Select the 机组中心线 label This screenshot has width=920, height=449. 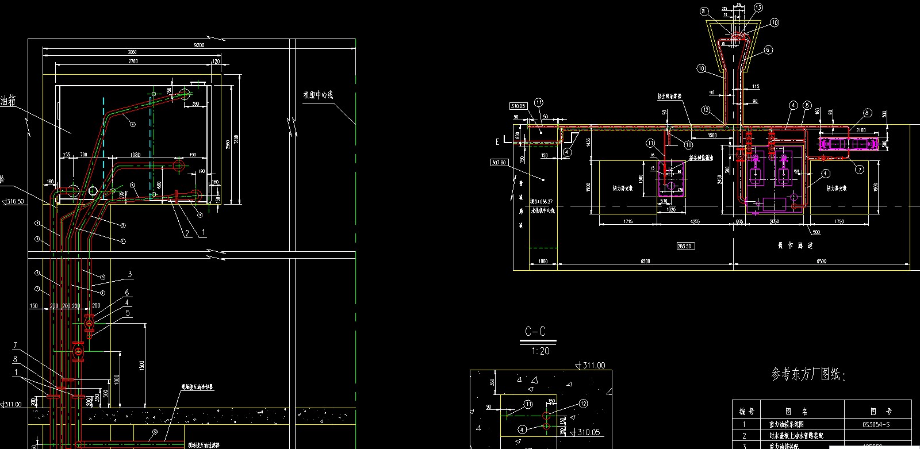click(319, 95)
